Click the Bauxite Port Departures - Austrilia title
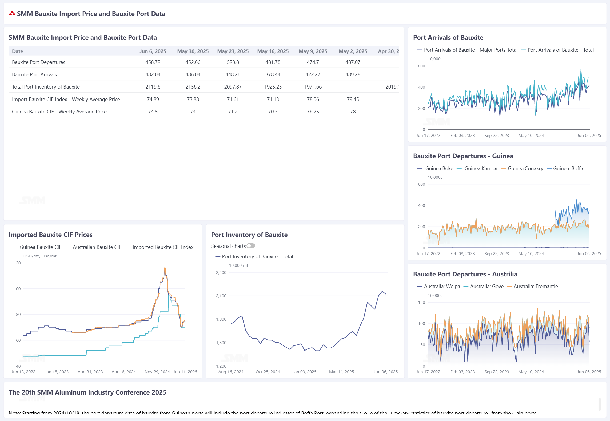Image resolution: width=610 pixels, height=421 pixels. click(465, 274)
